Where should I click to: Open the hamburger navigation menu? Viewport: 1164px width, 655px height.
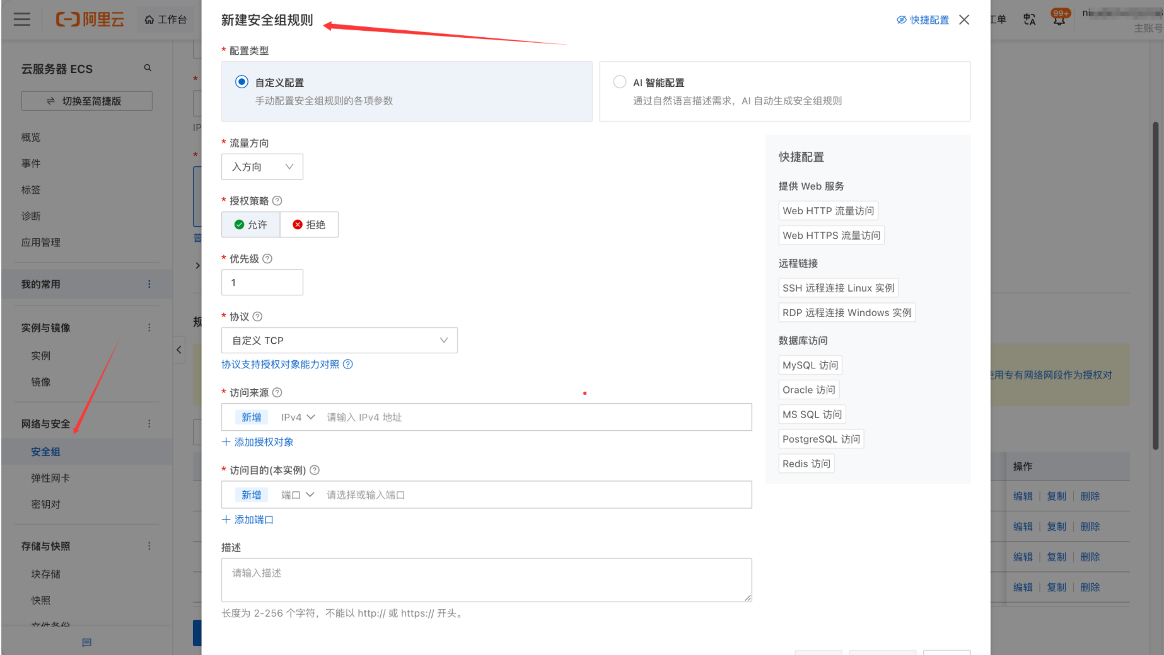22,20
